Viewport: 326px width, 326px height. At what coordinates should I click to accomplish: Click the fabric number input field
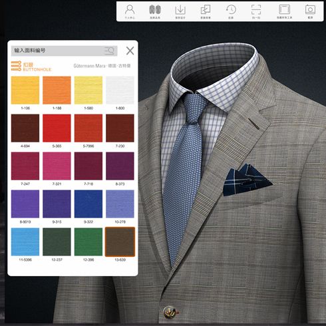(x=64, y=51)
